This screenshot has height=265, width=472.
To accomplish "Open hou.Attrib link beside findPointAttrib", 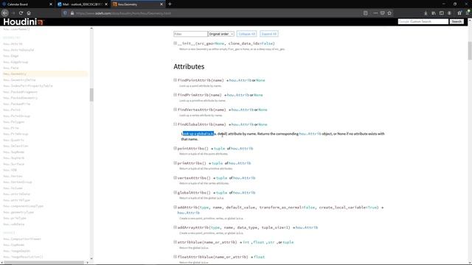I will (x=240, y=80).
